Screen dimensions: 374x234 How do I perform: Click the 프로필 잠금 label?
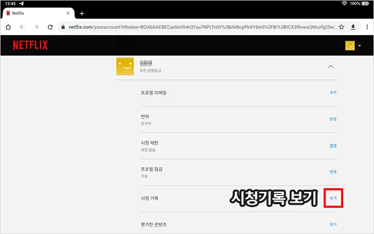tap(152, 169)
